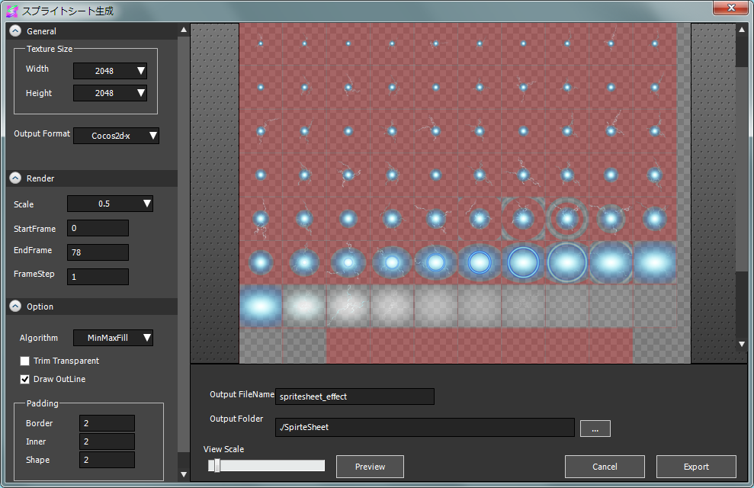This screenshot has height=488, width=754.
Task: Select the first frame thumbnail in the sprite sheet
Action: [x=261, y=43]
